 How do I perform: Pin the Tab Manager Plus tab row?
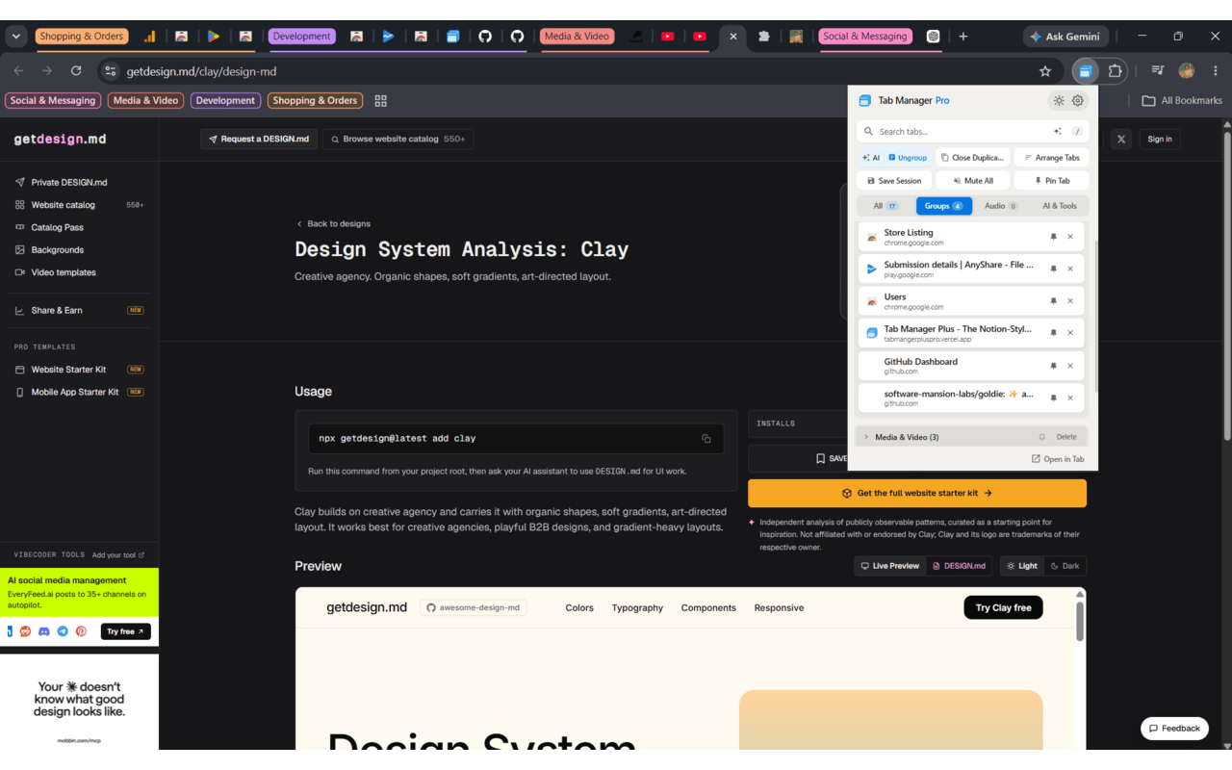point(1053,333)
